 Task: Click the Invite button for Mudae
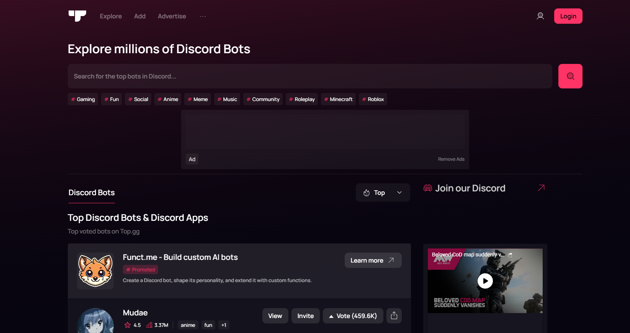point(306,316)
